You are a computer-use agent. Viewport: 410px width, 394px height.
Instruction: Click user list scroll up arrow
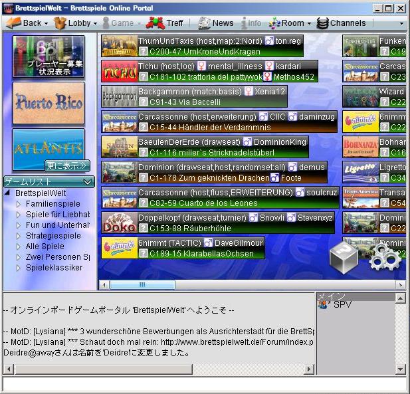400,298
